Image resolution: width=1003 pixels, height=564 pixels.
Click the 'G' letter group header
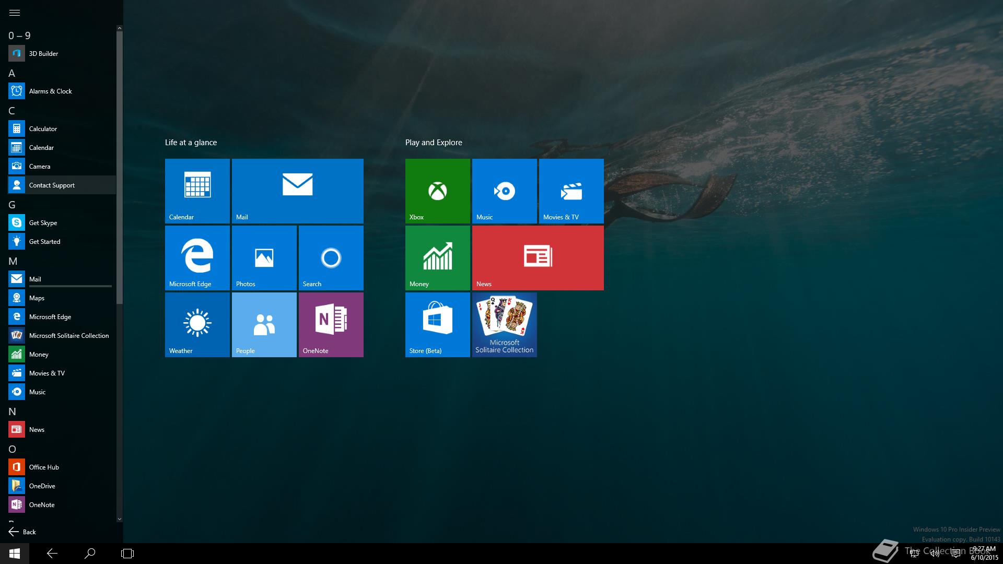tap(12, 205)
